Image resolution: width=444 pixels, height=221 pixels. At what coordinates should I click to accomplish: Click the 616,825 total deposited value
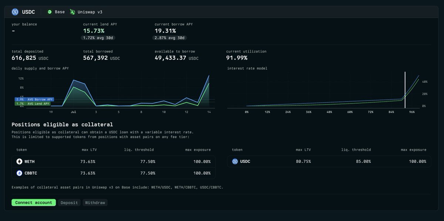tap(24, 58)
